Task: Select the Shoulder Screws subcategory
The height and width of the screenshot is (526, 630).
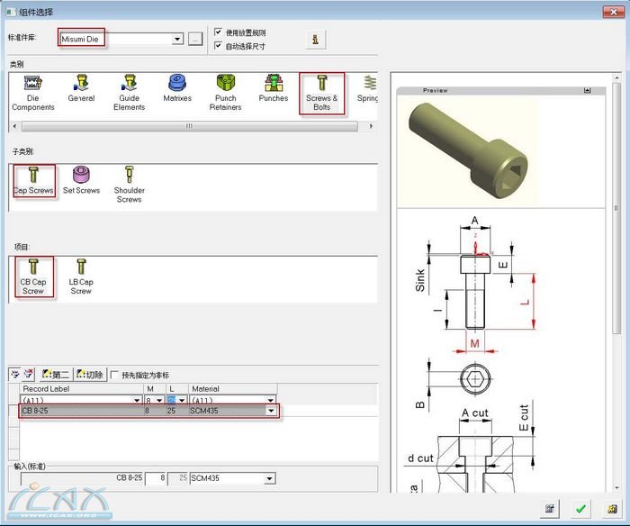Action: tap(129, 183)
